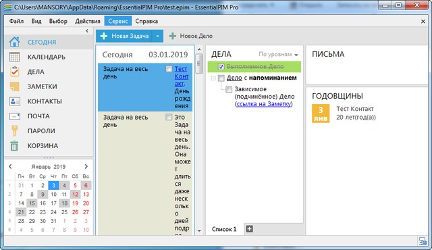Click the Mail (Почта) envelope icon
This screenshot has width=432, height=250.
tap(14, 116)
